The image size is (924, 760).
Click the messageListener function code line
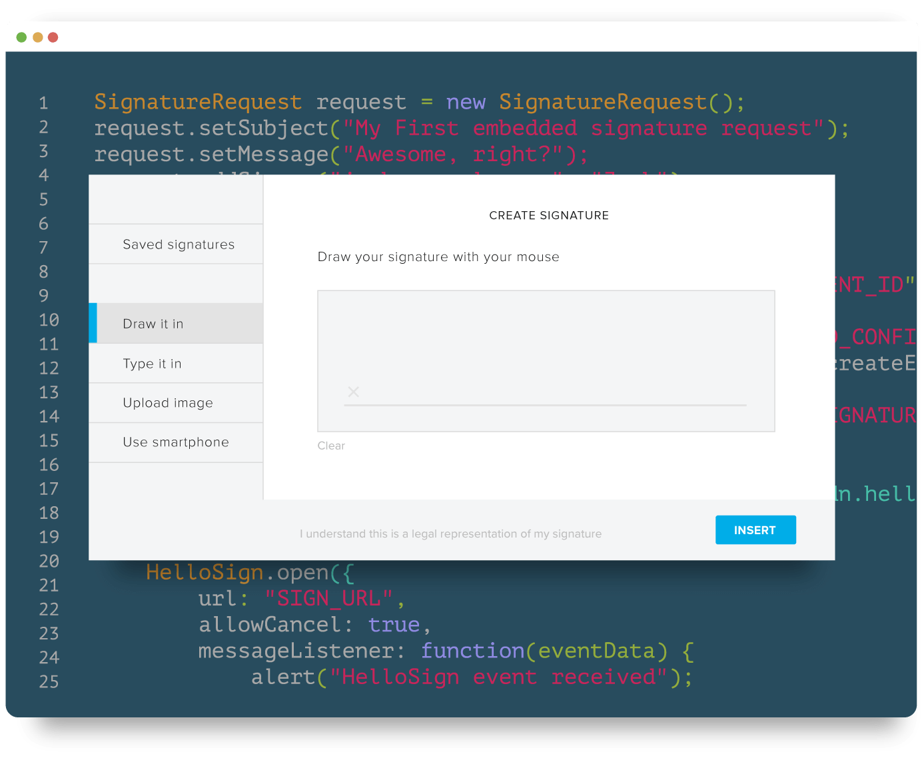[x=446, y=651]
